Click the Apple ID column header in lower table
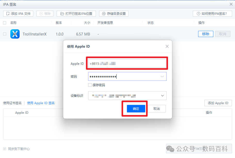Image resolution: width=235 pixels, height=158 pixels. click(x=22, y=113)
